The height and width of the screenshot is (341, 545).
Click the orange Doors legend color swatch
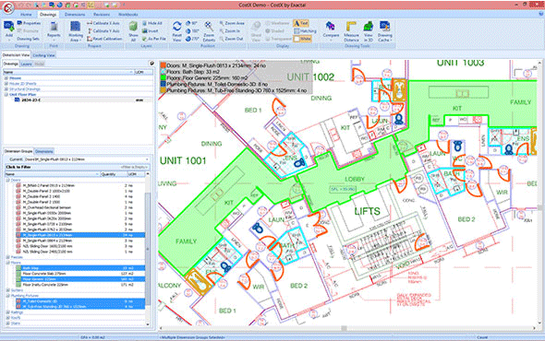[x=163, y=65]
